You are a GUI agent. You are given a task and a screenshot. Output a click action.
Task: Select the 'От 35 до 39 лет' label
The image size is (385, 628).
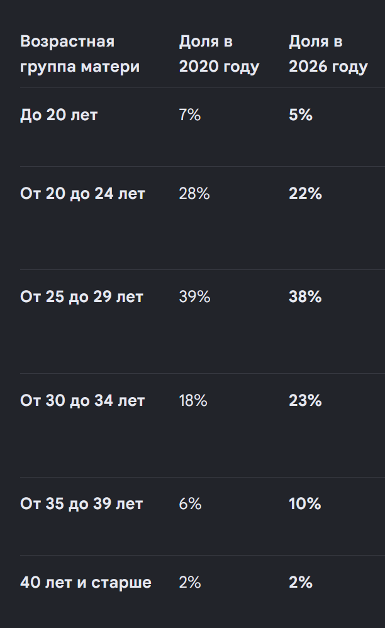coord(82,504)
